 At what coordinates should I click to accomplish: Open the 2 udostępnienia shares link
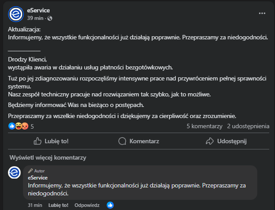point(248,126)
